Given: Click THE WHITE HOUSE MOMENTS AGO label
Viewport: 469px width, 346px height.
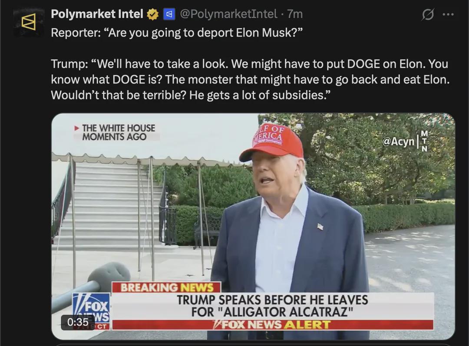Looking at the screenshot, I should tap(119, 132).
